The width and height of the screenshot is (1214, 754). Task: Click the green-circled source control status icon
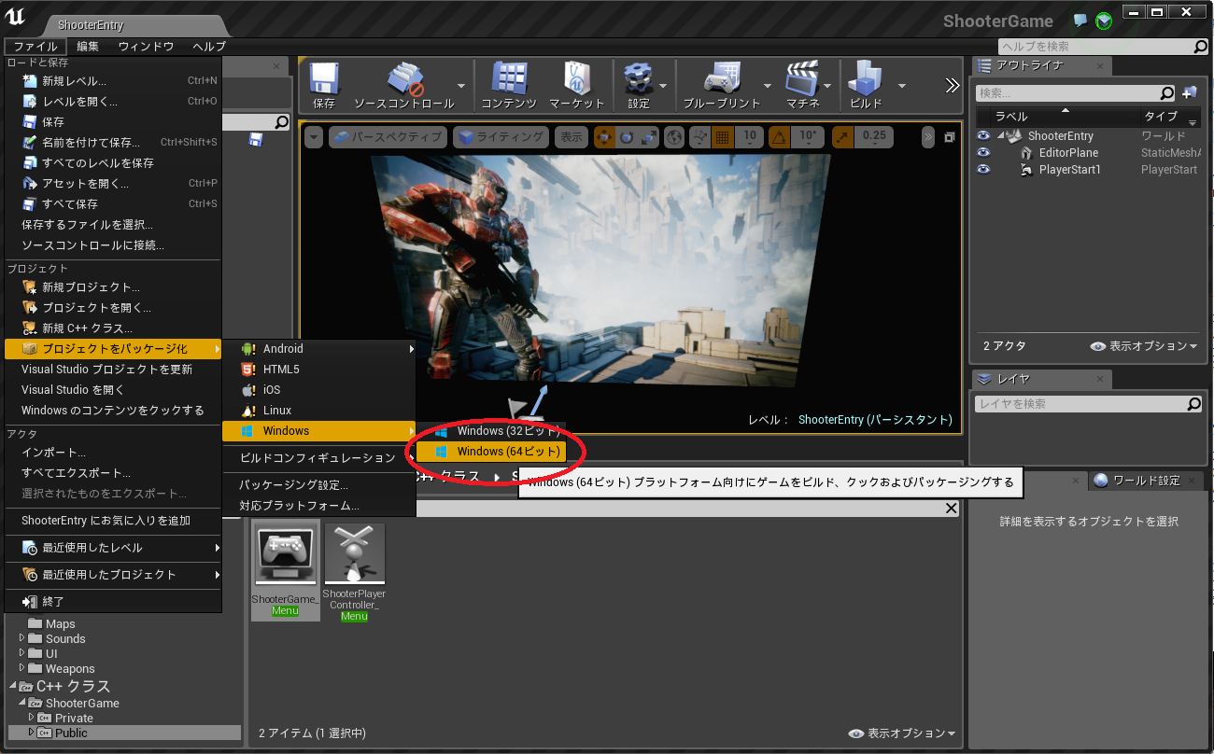click(1104, 21)
